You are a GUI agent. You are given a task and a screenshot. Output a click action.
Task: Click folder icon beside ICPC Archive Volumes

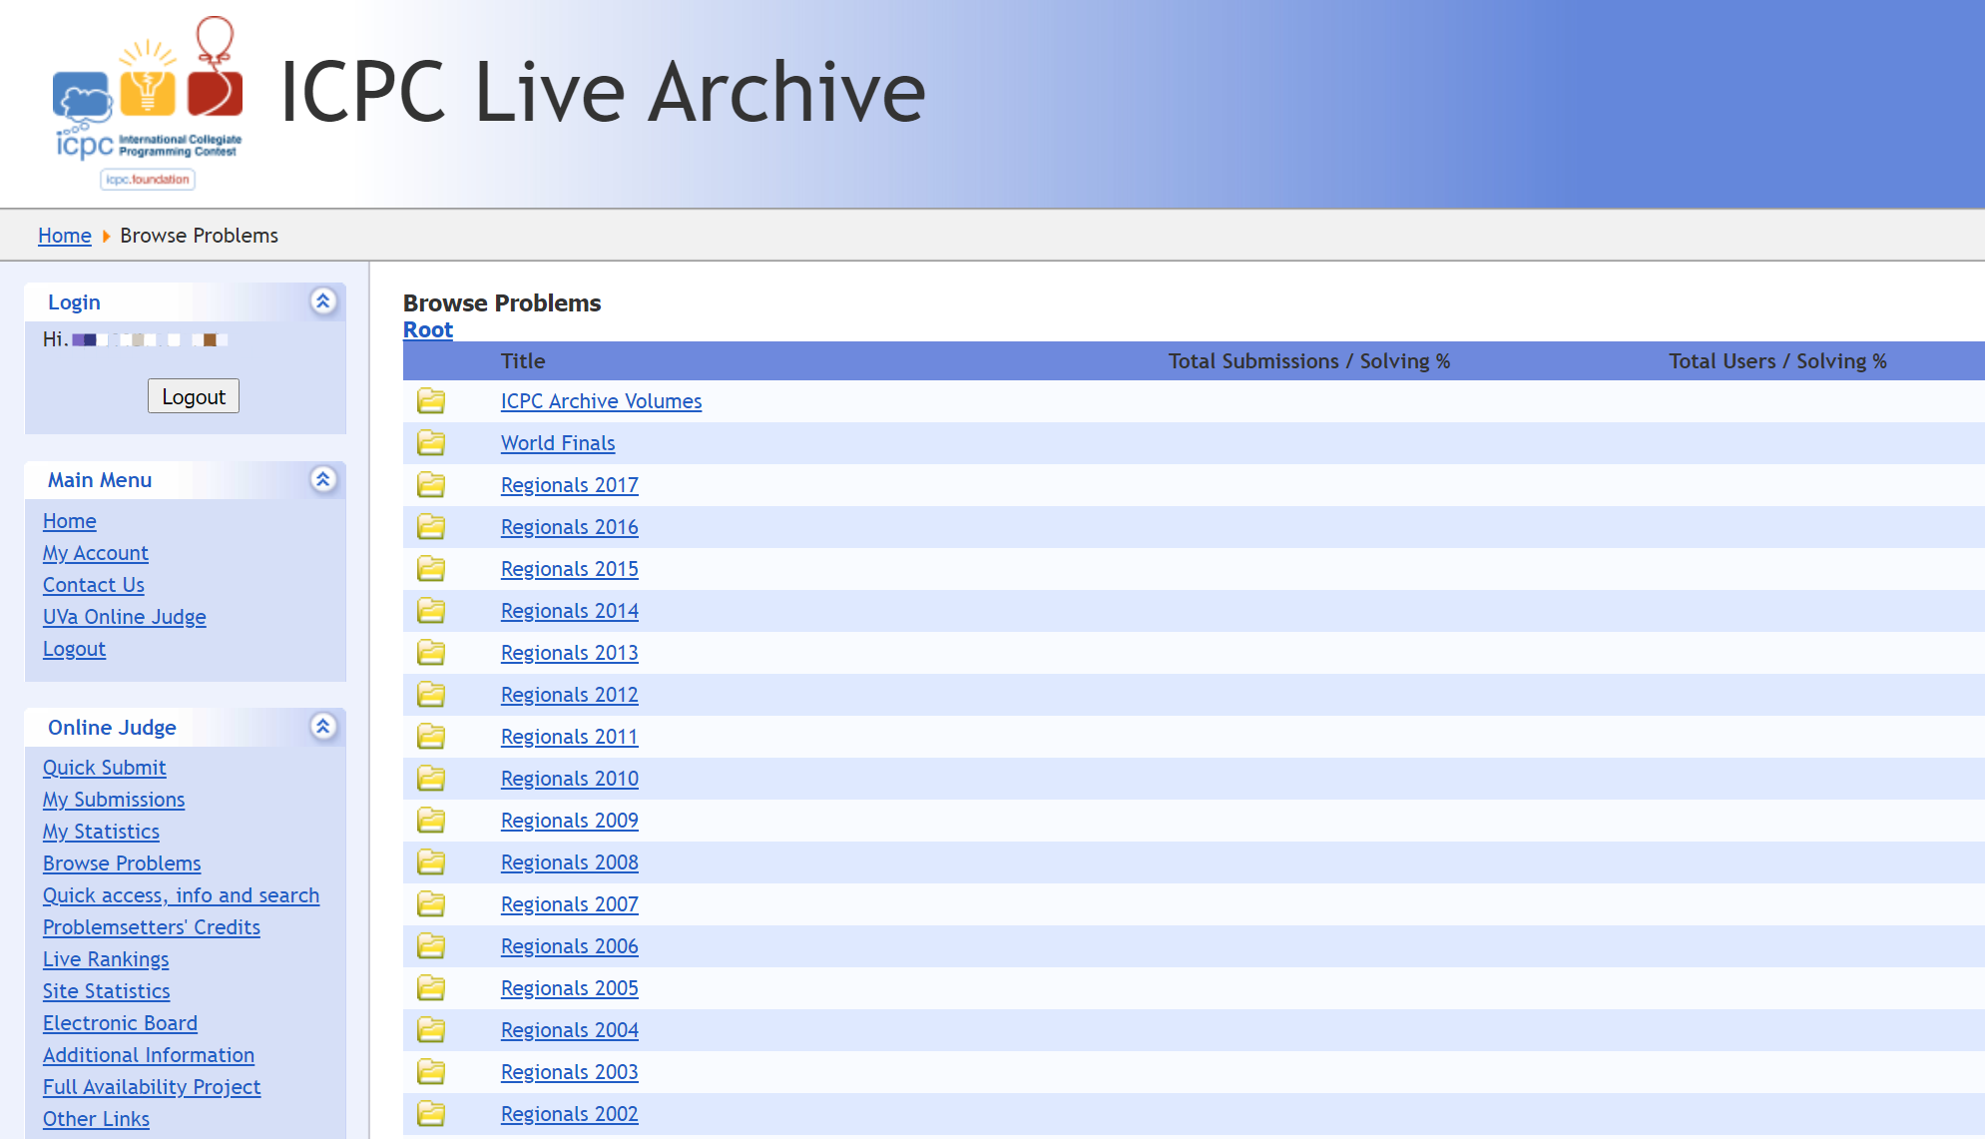click(431, 401)
